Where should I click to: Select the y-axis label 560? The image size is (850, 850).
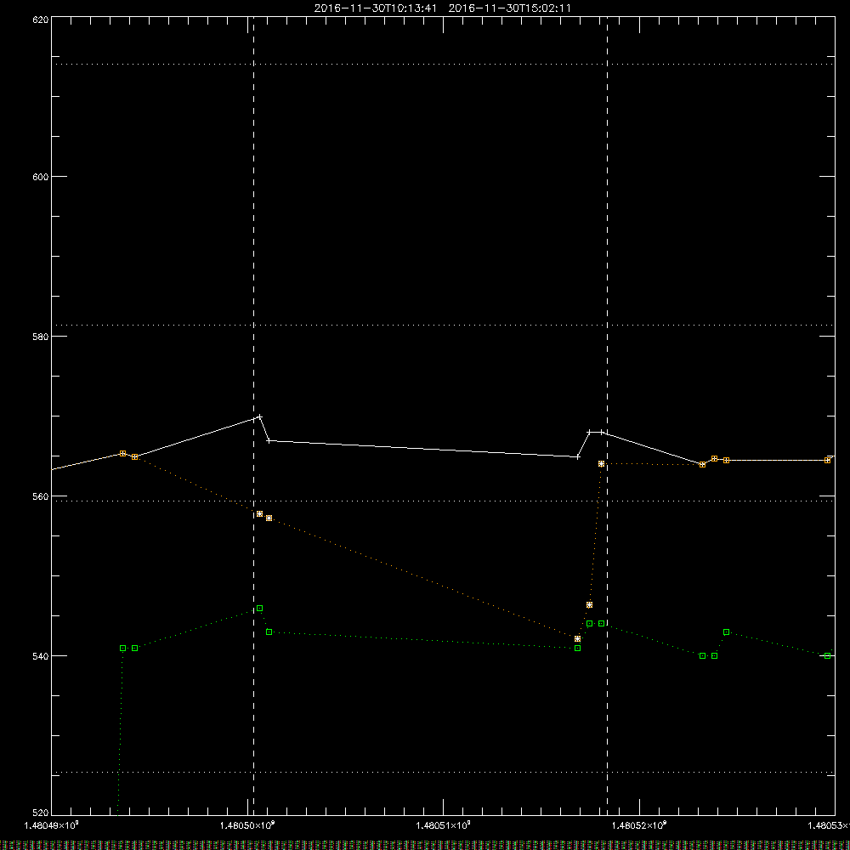click(41, 496)
